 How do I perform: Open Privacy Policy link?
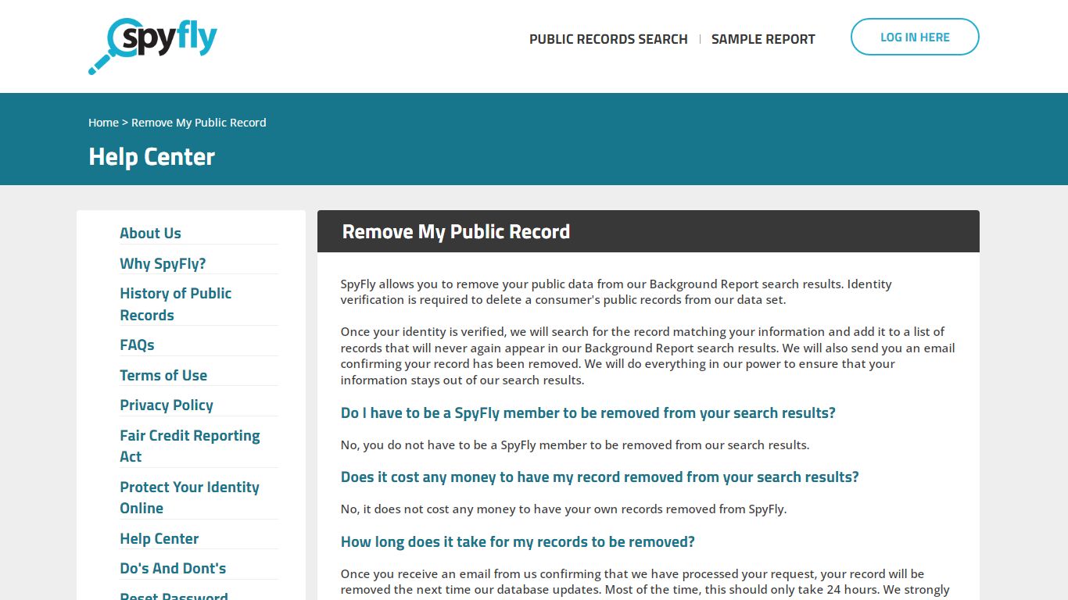167,405
